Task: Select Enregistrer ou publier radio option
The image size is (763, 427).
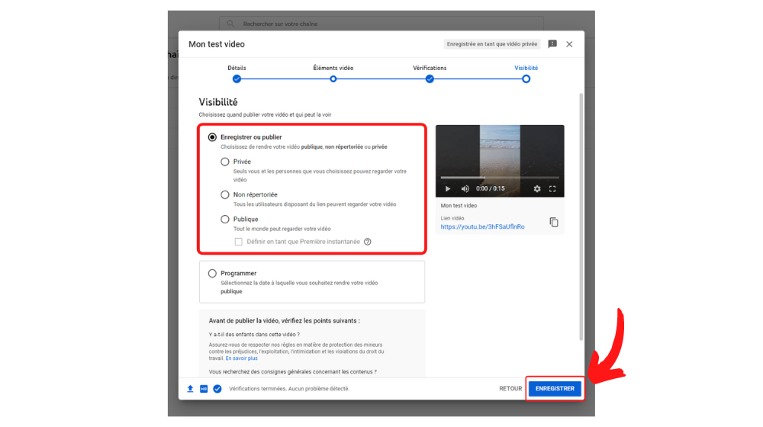Action: pos(212,137)
